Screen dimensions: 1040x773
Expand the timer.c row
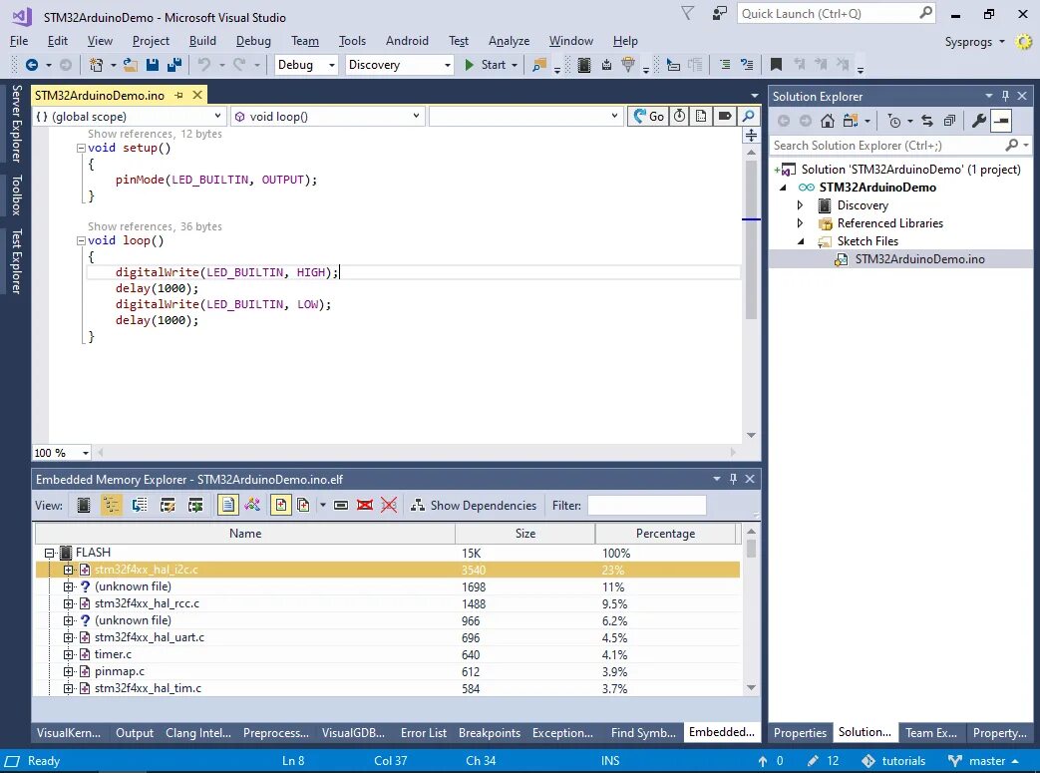click(69, 655)
